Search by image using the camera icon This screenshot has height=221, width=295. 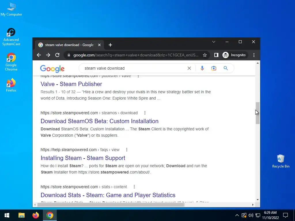[214, 68]
